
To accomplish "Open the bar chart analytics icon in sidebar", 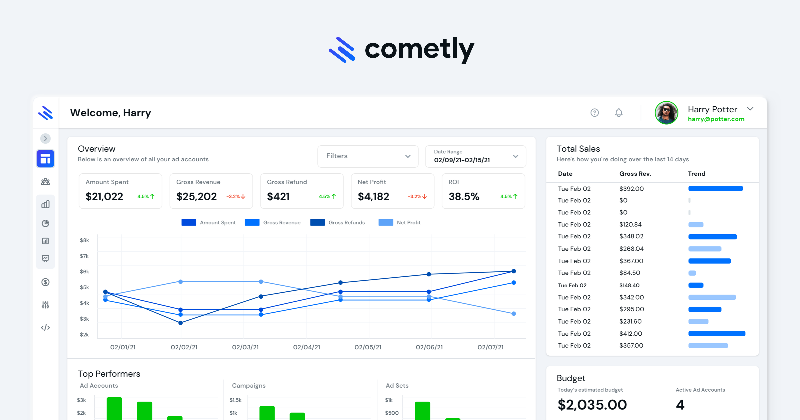I will (45, 204).
